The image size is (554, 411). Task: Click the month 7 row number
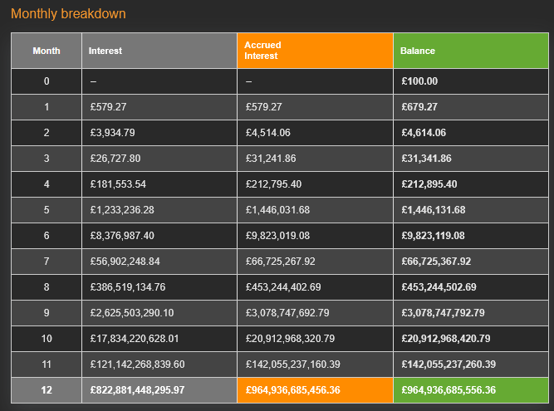[x=47, y=262]
